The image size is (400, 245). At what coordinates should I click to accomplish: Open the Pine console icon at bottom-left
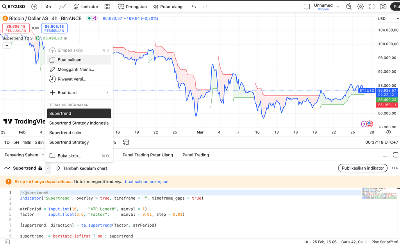[7, 242]
